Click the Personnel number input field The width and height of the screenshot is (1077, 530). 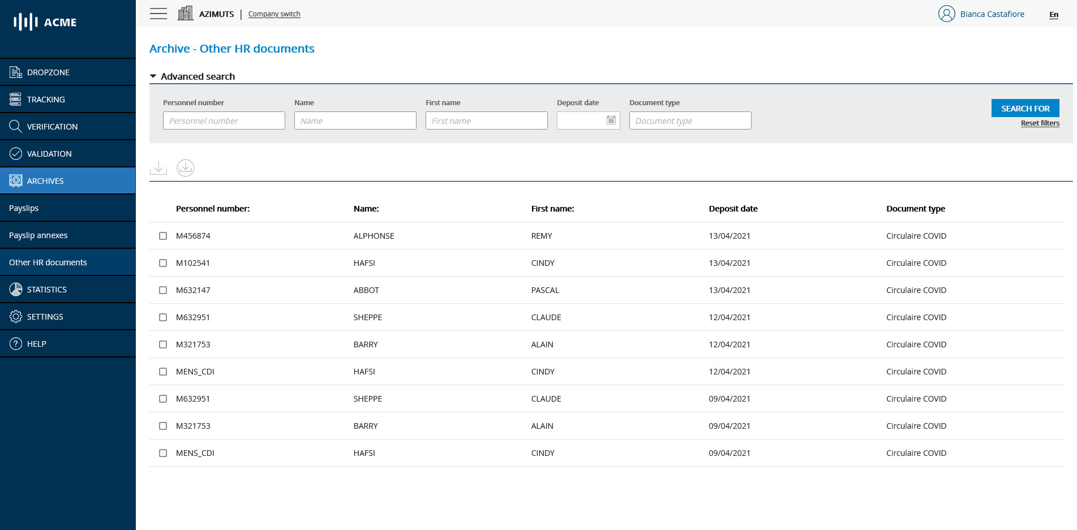pos(224,120)
